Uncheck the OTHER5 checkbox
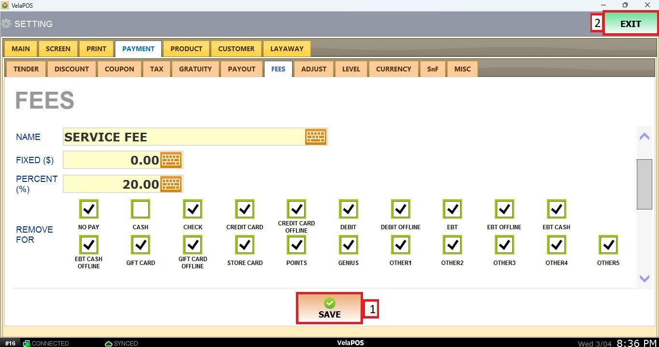Viewport: 659px width, 347px height. click(608, 245)
